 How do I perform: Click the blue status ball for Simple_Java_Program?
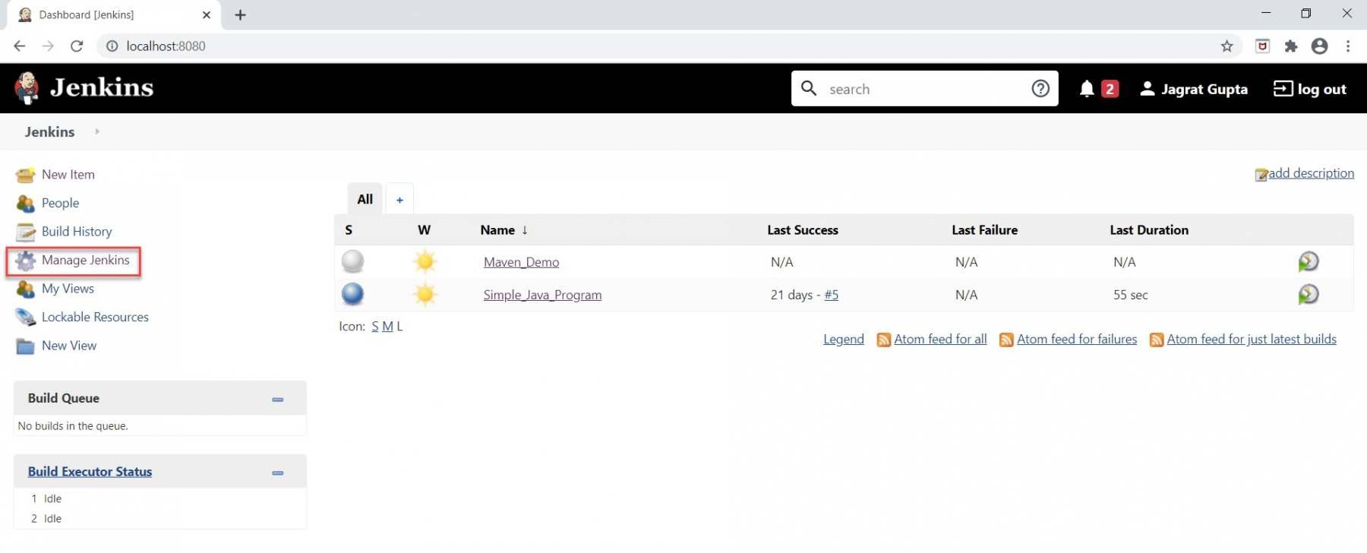click(x=352, y=294)
